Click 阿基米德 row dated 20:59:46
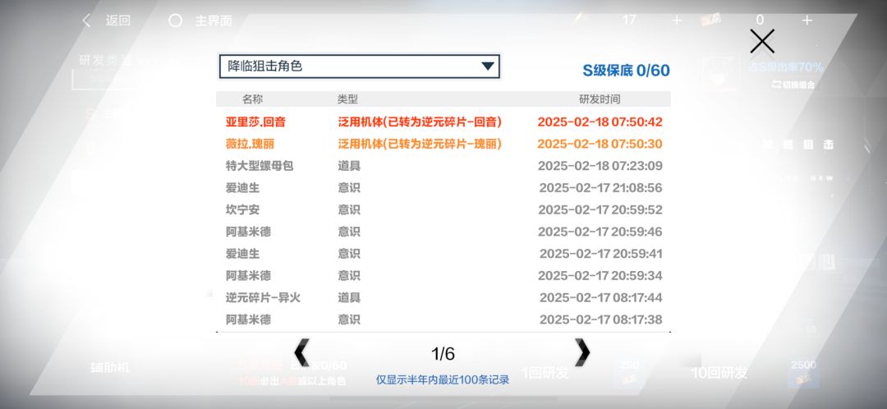 tap(443, 232)
